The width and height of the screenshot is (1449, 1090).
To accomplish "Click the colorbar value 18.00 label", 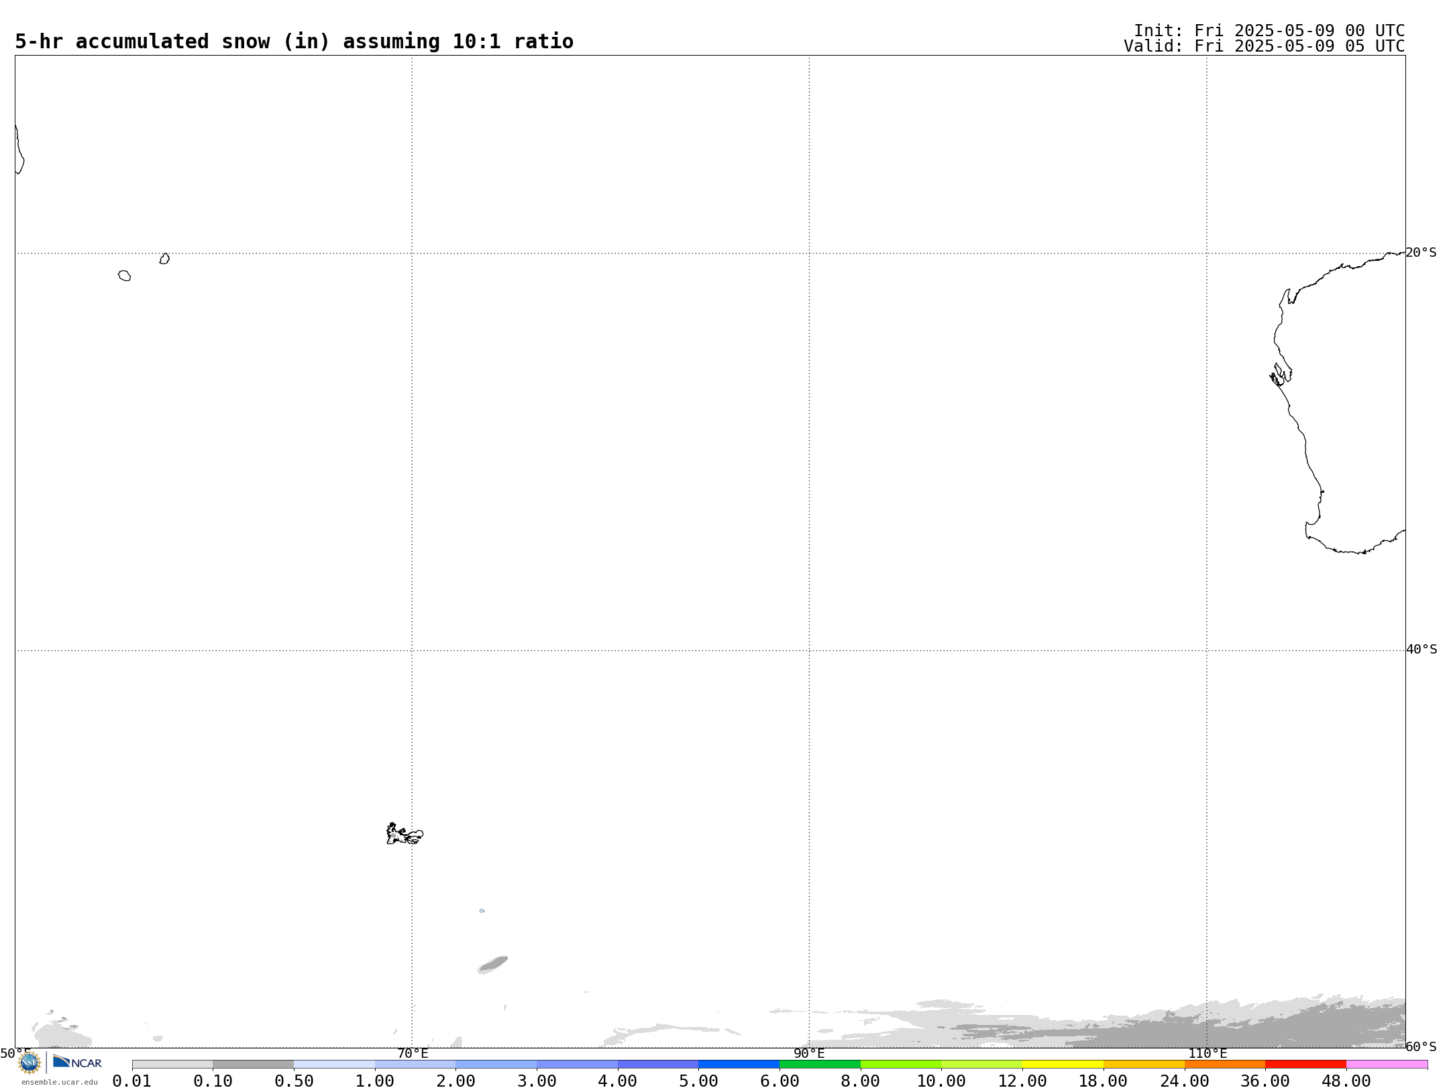I will 1104,1081.
